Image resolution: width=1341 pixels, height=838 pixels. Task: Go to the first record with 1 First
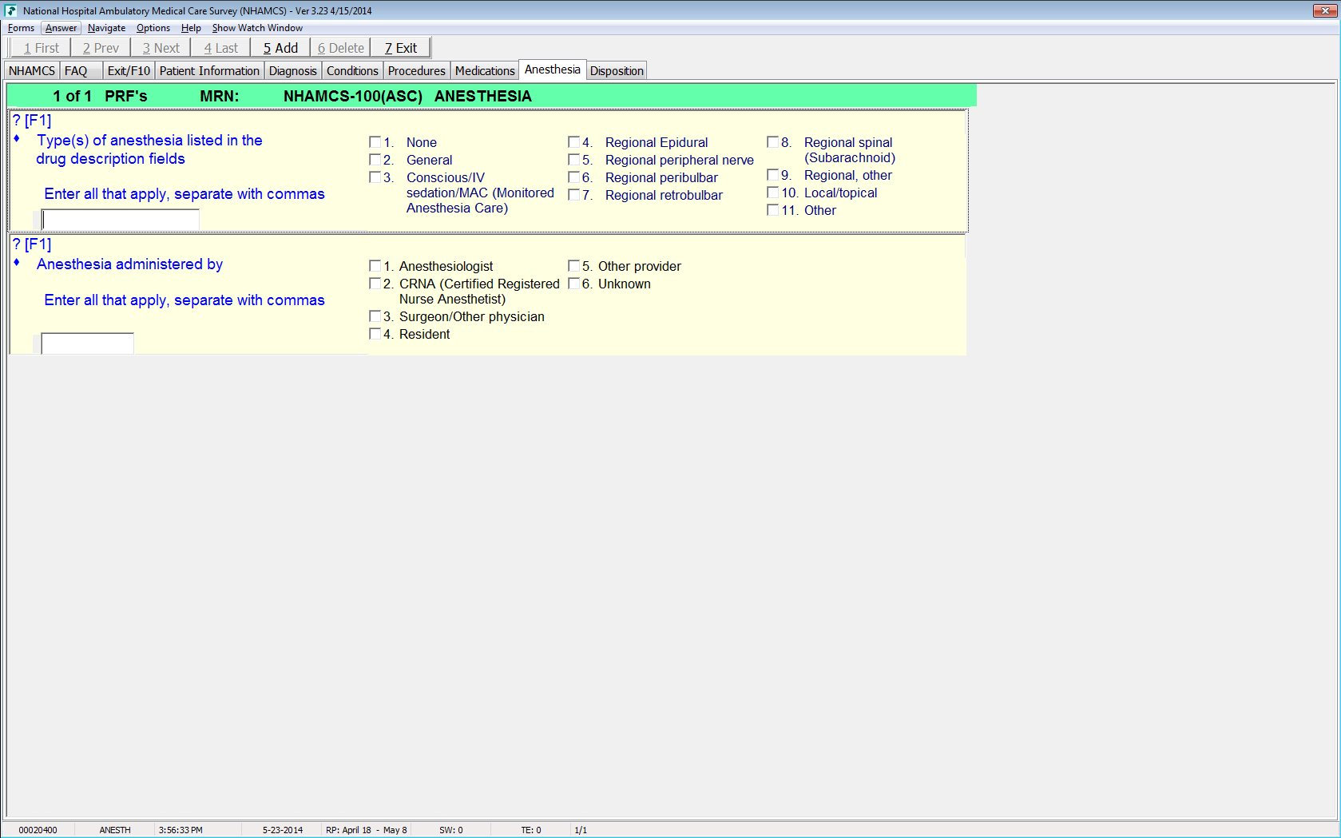[41, 48]
